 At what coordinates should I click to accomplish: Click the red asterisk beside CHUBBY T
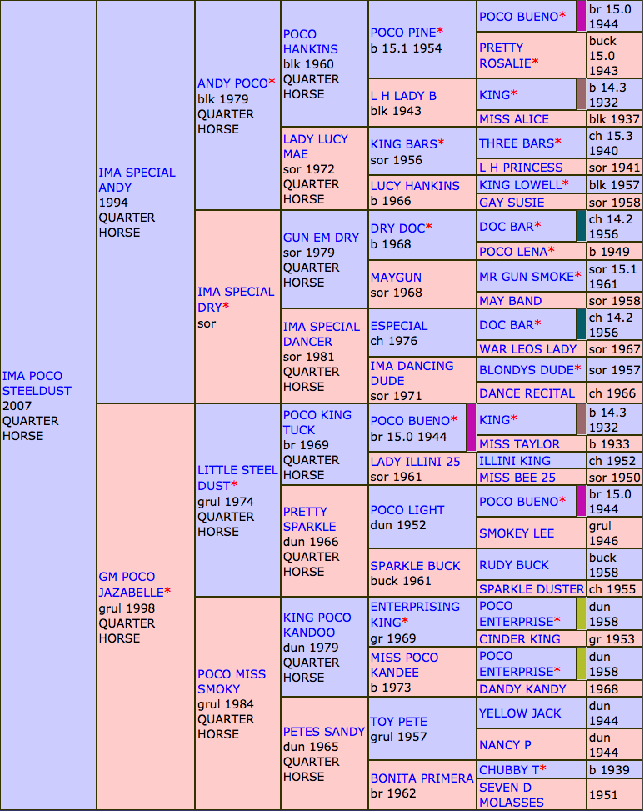[543, 768]
